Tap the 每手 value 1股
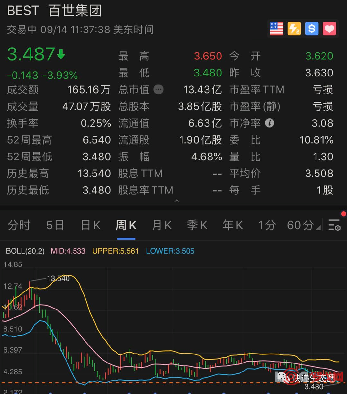The image size is (347, 394). (325, 190)
